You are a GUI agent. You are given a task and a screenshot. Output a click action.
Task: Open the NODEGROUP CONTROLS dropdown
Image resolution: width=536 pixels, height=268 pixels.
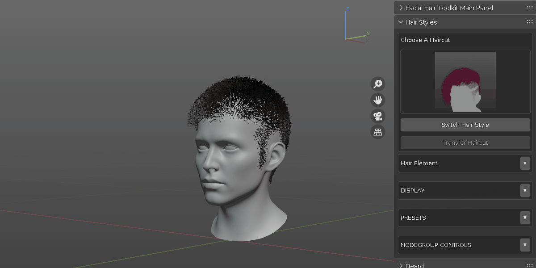point(525,245)
